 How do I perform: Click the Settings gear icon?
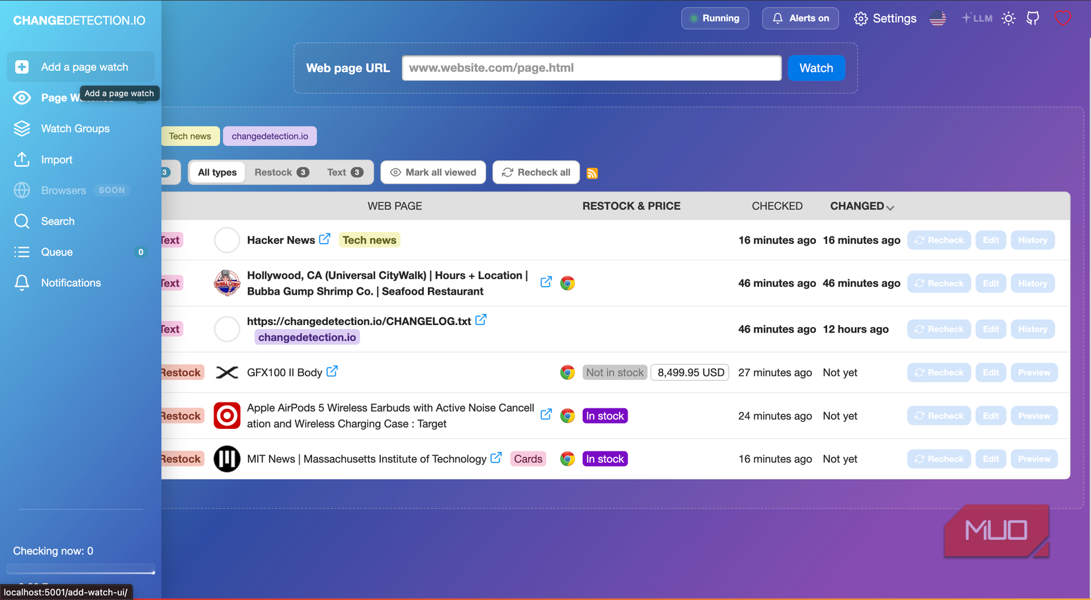click(x=860, y=19)
